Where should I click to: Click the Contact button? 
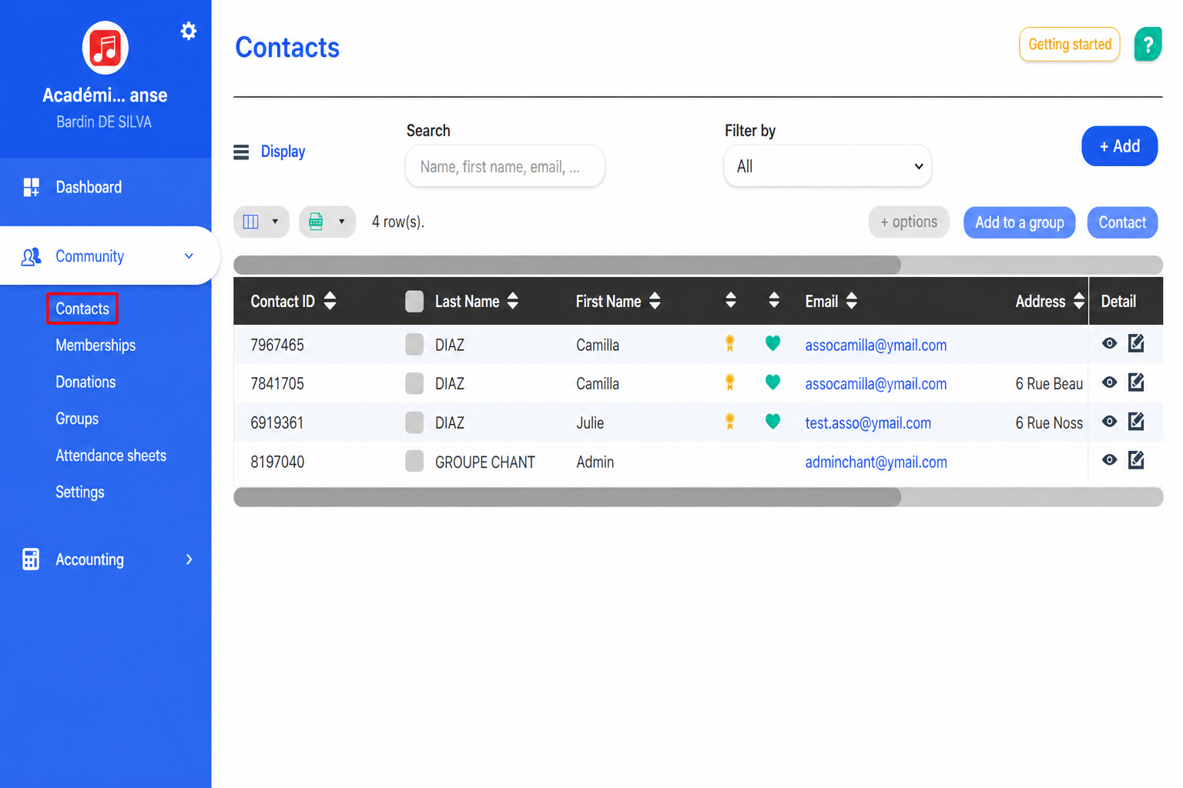pos(1122,222)
